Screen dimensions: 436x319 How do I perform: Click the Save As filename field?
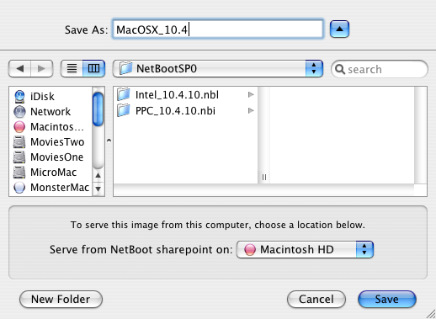click(x=218, y=29)
